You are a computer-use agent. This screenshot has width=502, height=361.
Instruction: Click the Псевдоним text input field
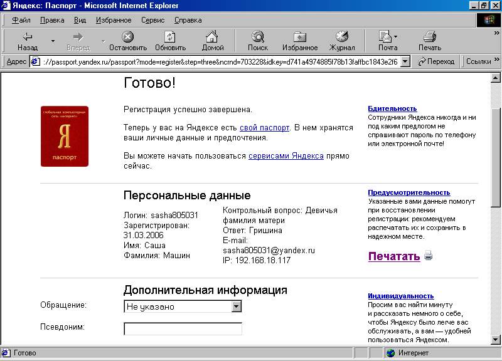183,328
